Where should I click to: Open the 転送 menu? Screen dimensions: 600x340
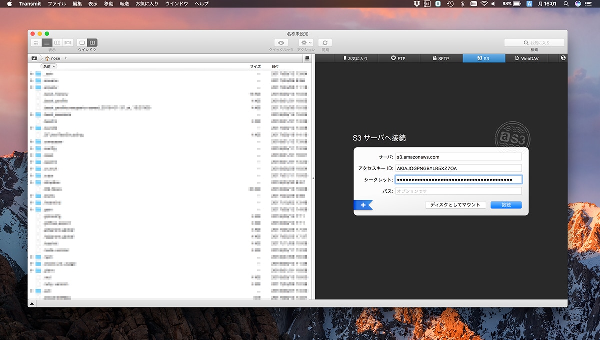(124, 4)
